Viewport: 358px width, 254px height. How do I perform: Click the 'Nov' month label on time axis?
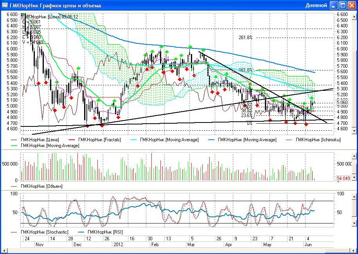tap(40, 245)
